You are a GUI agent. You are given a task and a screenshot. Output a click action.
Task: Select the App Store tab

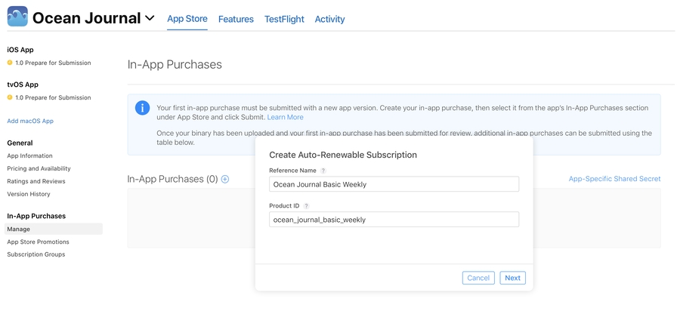[x=187, y=19]
